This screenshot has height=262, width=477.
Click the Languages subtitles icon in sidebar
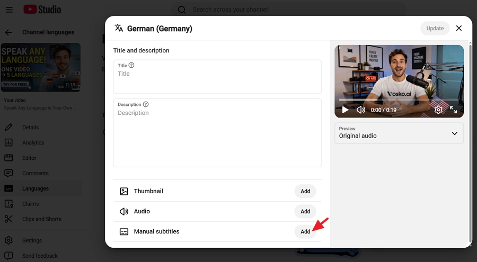point(8,188)
